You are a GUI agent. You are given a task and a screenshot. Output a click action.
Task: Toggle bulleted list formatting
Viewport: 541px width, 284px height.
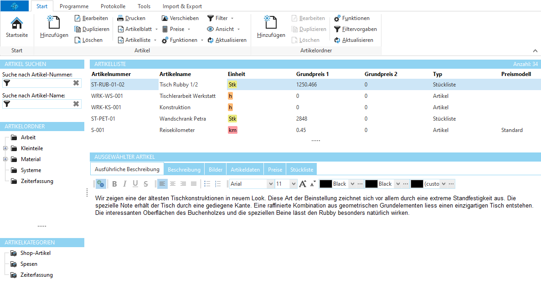[x=207, y=184]
